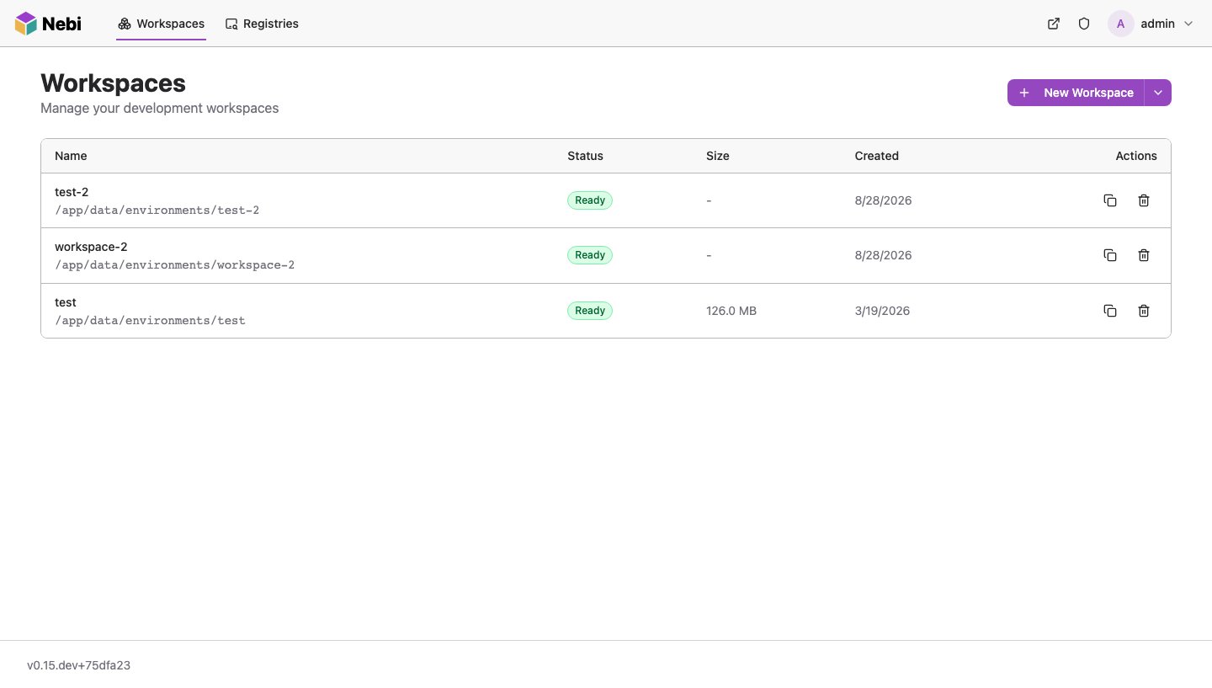Click the Name column header

[x=71, y=156]
